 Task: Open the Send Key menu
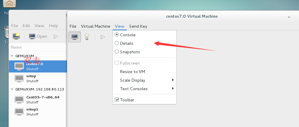(x=138, y=26)
